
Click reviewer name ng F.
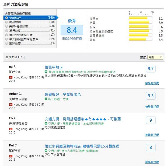click(x=13, y=67)
